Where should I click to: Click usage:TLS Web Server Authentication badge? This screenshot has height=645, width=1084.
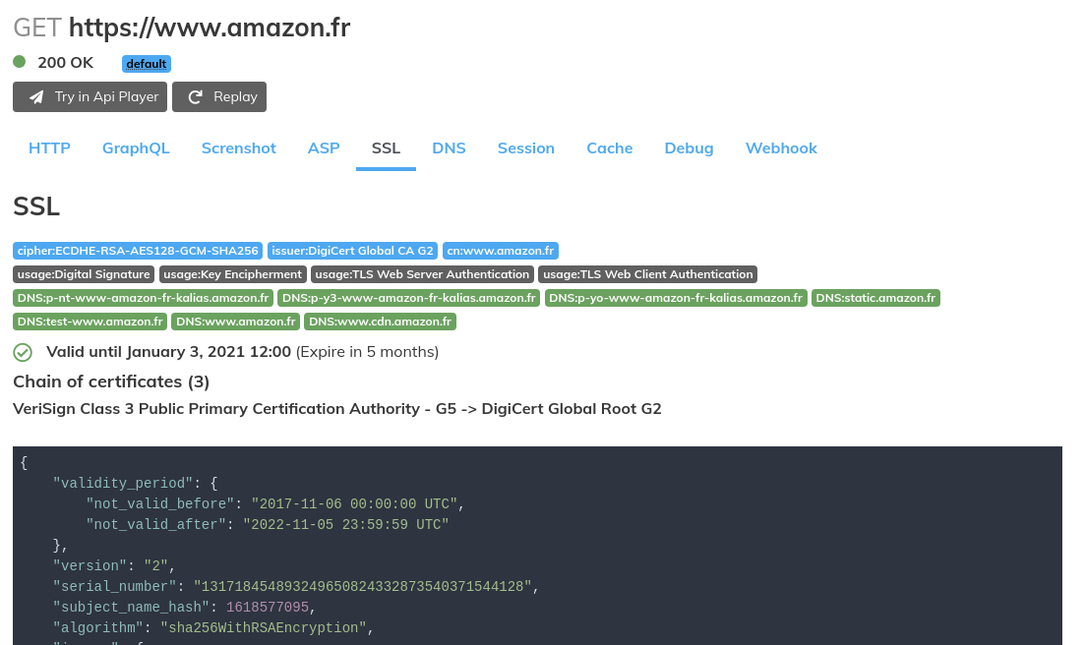tap(422, 274)
